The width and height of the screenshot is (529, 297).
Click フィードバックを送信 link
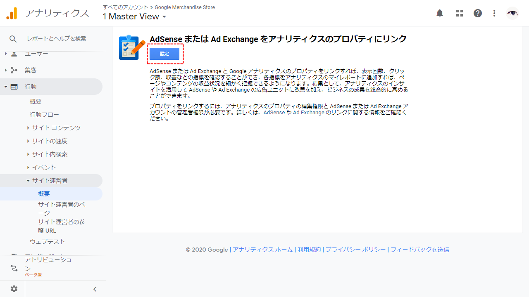(x=420, y=250)
